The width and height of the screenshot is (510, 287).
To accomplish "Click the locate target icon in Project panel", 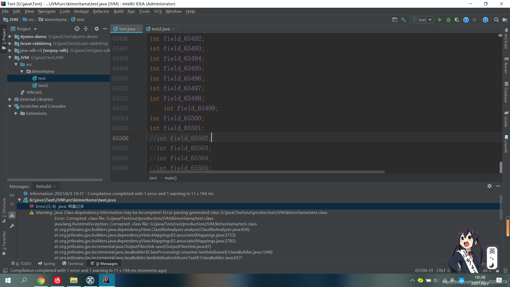I will pos(77,29).
